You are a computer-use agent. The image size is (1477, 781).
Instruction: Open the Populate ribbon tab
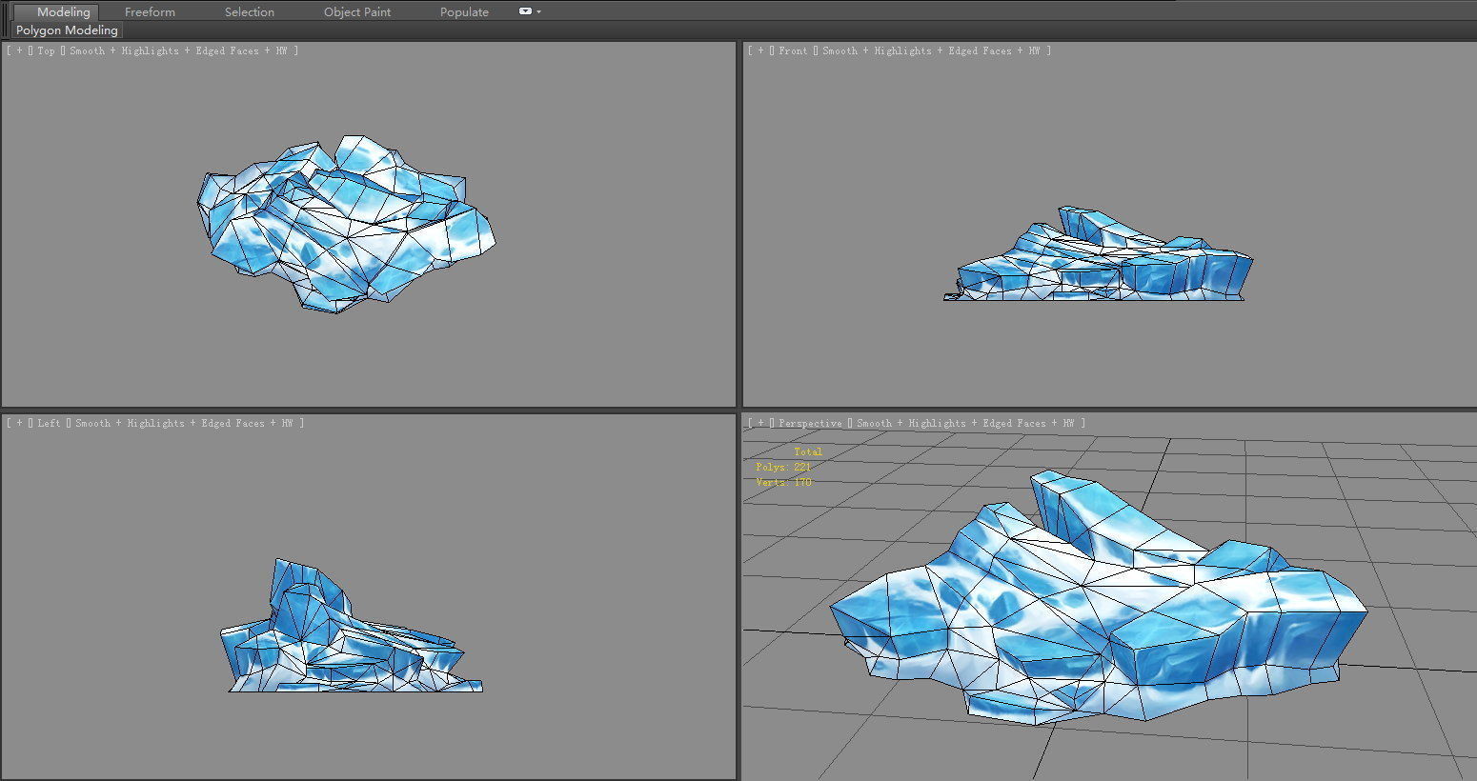click(x=464, y=11)
